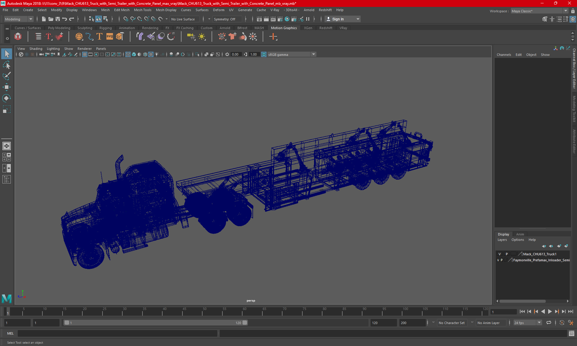Activate the Paint Selection tool
The width and height of the screenshot is (577, 346).
coord(7,76)
